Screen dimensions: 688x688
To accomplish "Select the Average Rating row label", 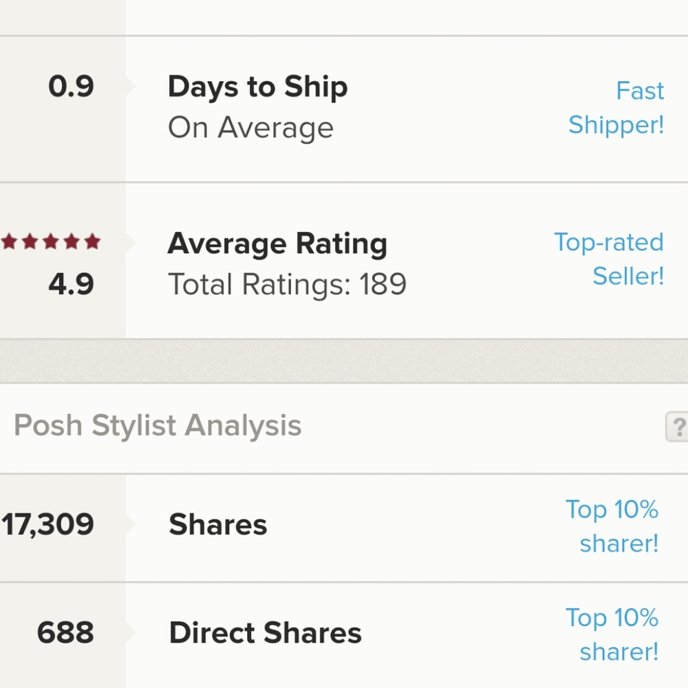I will [277, 244].
